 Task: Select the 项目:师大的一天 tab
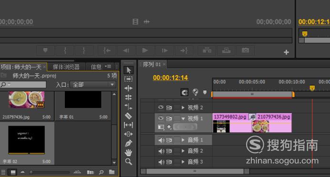coord(23,67)
